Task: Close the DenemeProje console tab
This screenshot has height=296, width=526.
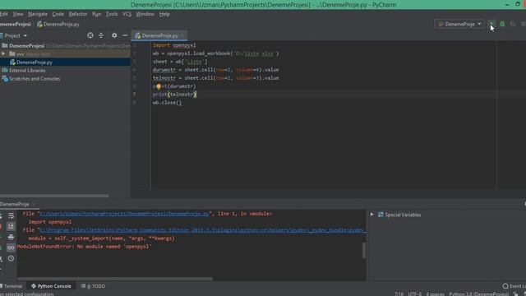Action: (33, 204)
